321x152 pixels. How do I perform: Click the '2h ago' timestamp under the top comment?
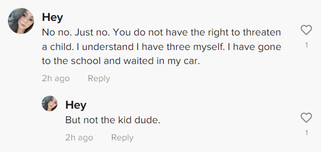(x=56, y=78)
